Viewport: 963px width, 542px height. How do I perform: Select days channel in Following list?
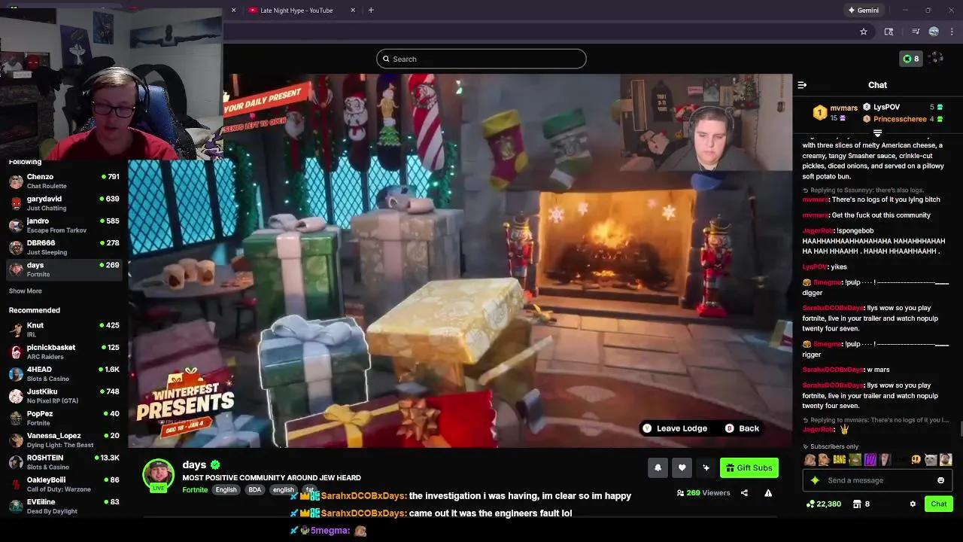coord(64,269)
